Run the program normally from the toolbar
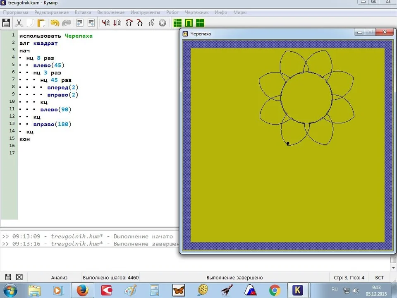 [106, 23]
